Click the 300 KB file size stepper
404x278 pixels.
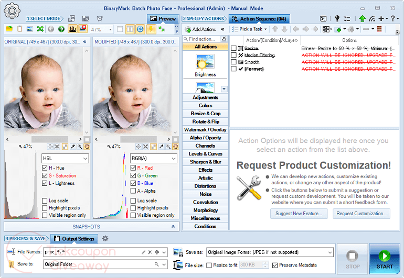265,264
